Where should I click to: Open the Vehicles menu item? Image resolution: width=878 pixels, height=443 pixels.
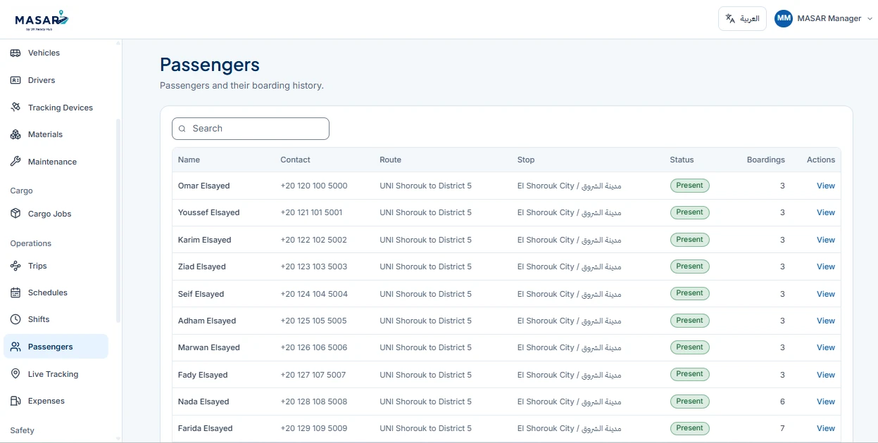click(x=56, y=53)
